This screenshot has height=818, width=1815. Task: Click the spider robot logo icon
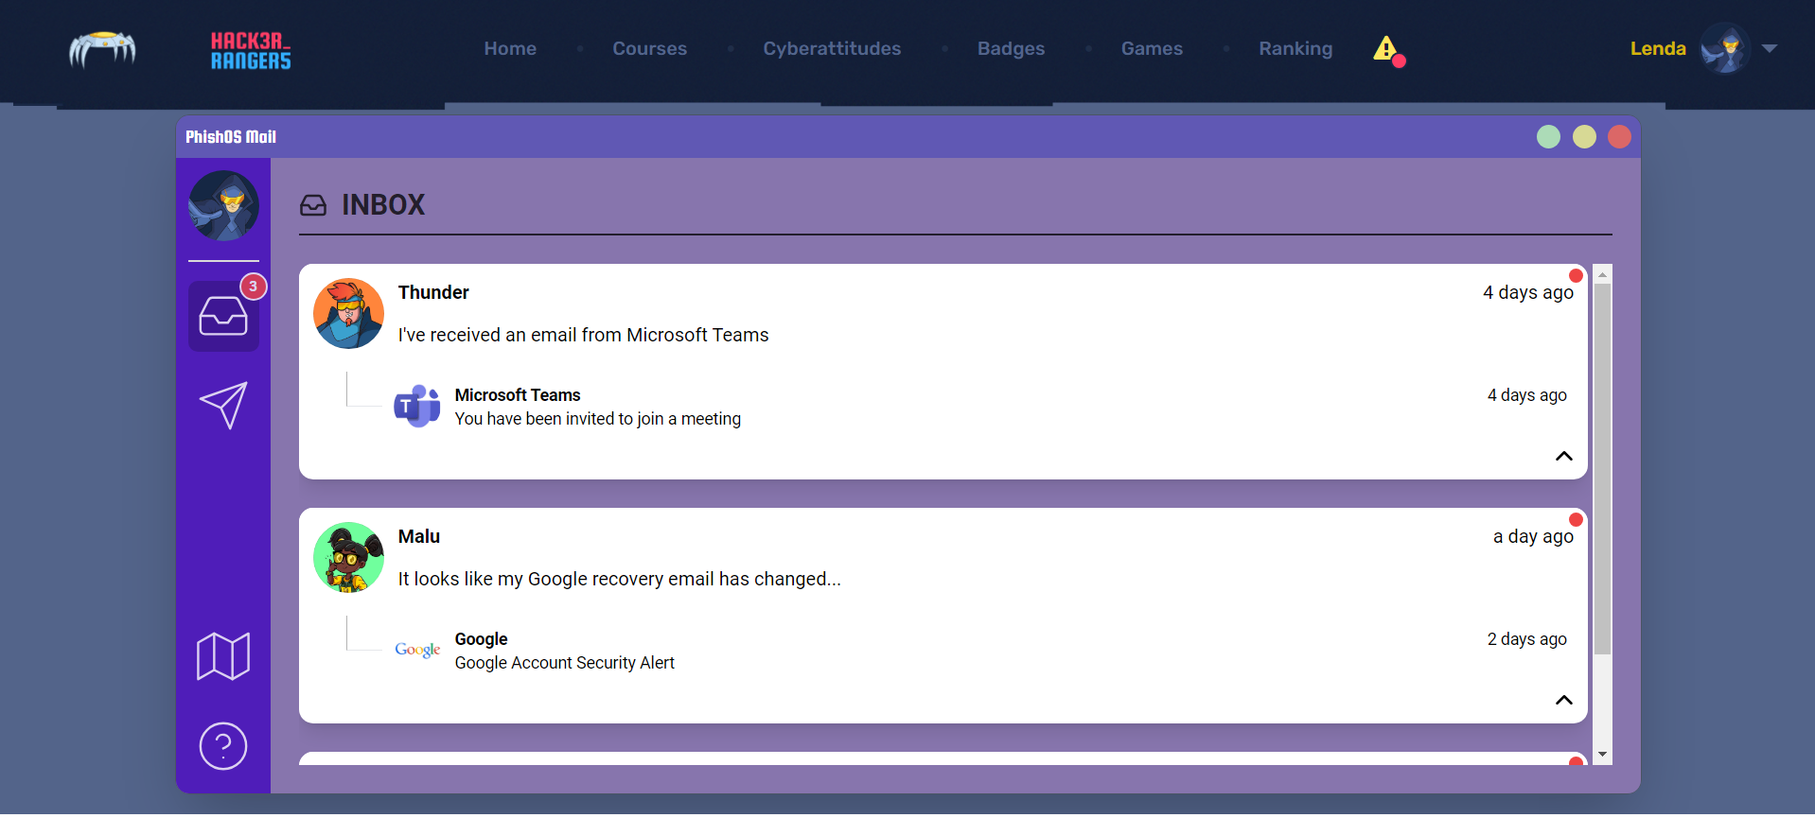[102, 49]
